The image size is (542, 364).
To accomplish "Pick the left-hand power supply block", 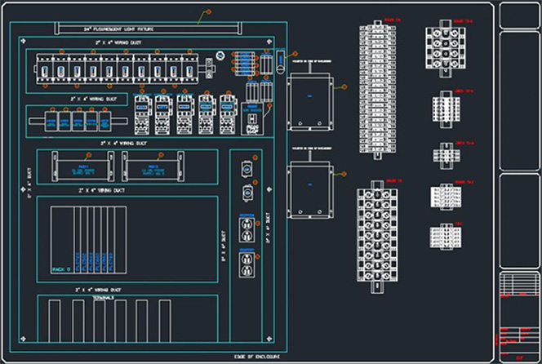I will [83, 166].
